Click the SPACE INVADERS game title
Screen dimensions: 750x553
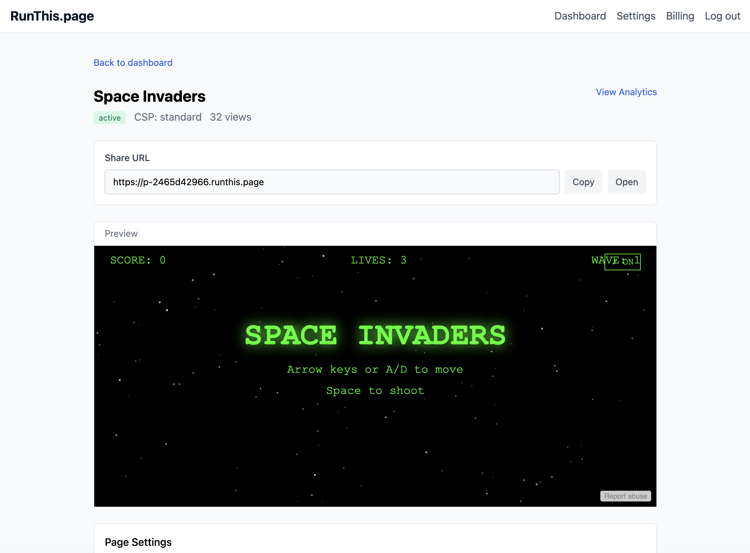coord(375,336)
